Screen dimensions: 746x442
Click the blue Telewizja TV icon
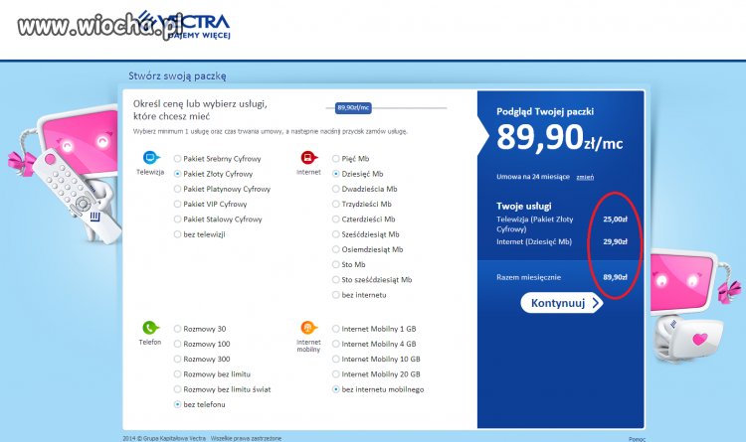pyautogui.click(x=151, y=157)
